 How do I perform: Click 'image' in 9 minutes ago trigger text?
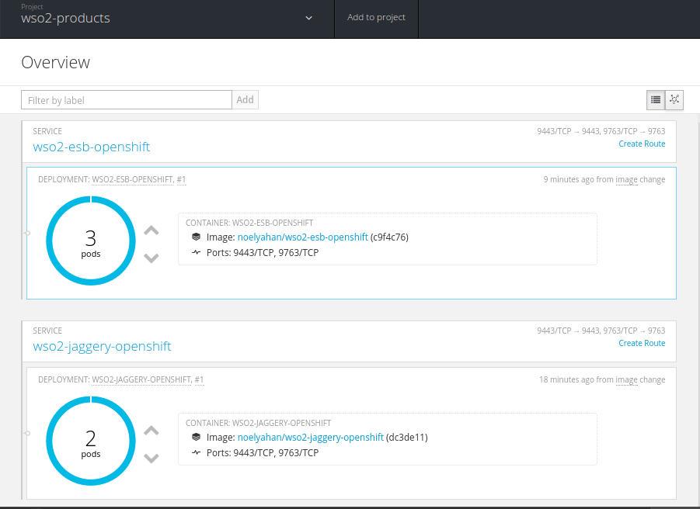tap(626, 179)
